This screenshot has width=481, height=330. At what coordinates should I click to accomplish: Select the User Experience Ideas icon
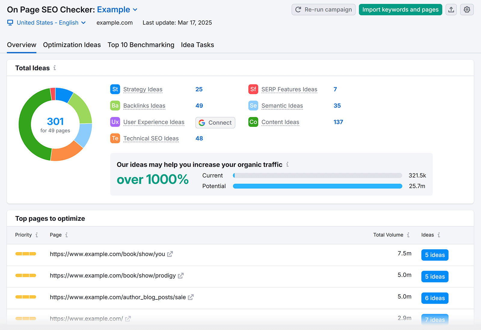[115, 122]
